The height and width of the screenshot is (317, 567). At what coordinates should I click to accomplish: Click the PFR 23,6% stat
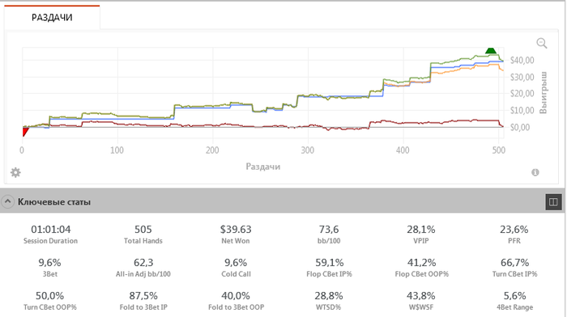(x=514, y=234)
